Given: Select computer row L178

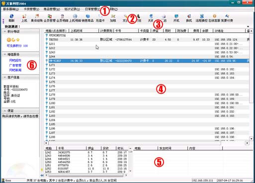Looking at the screenshot, I should click(147, 94).
